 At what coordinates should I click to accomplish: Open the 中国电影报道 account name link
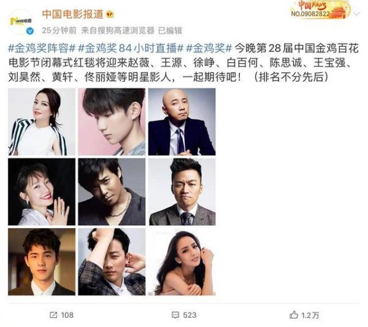[x=73, y=14]
